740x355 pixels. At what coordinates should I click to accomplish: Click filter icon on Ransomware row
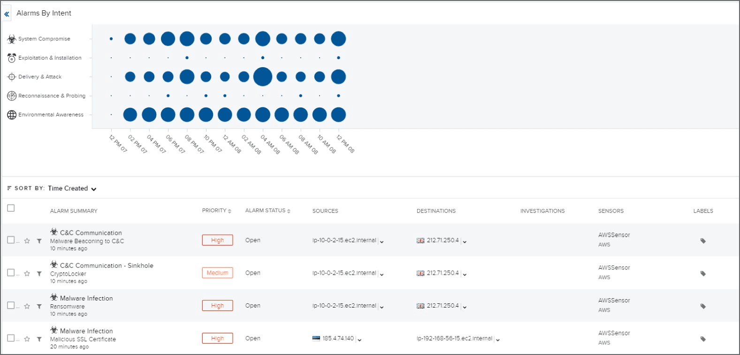39,306
